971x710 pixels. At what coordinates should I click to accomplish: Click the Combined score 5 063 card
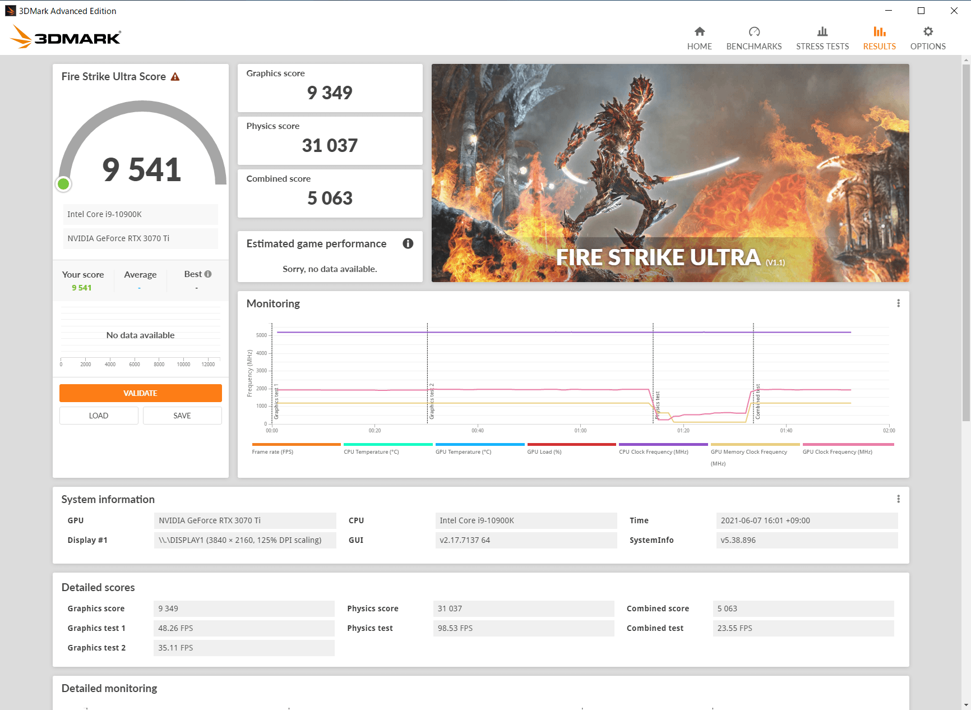330,193
